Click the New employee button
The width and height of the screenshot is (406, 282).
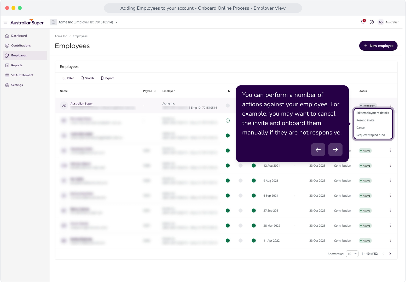pos(378,46)
